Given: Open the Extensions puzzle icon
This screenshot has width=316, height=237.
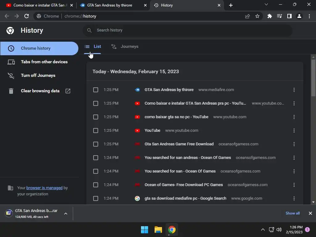Looking at the screenshot, I should pos(269,16).
